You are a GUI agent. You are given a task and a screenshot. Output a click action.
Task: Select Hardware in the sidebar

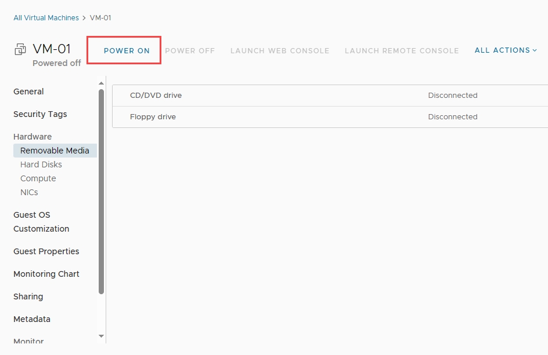33,137
